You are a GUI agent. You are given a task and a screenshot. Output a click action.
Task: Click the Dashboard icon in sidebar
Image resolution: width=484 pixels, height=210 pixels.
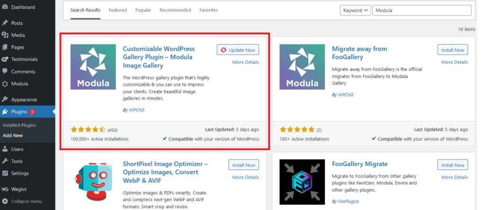5,8
